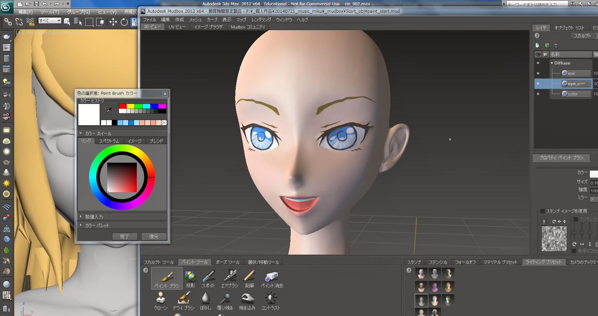598x316 pixels.
Task: Open the selection filter dropdown in 3ds Max
Action: [50, 21]
